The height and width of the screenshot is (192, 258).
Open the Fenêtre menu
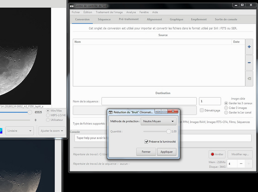click(144, 12)
